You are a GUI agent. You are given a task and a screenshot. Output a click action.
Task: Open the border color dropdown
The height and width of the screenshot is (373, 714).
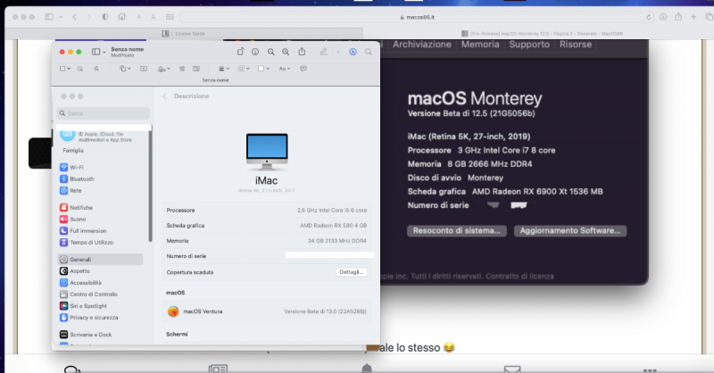244,69
